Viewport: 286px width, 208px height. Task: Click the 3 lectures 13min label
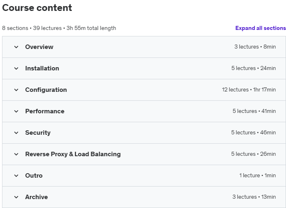[x=254, y=197]
